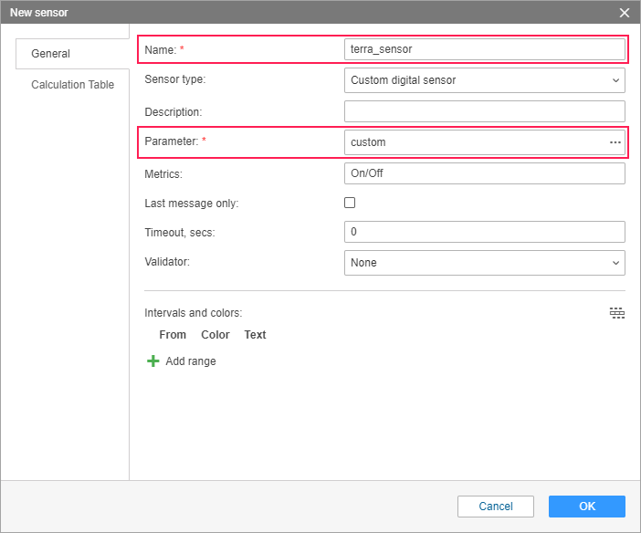Select the General tab

click(51, 54)
